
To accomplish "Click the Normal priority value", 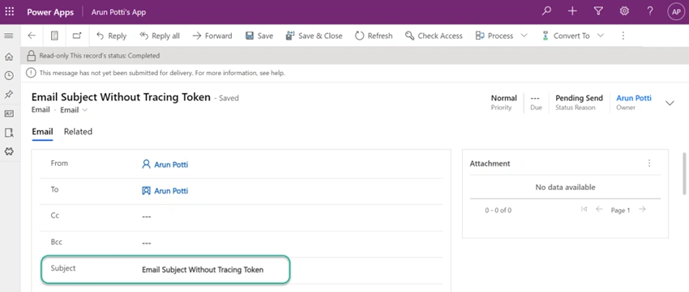I will (503, 98).
